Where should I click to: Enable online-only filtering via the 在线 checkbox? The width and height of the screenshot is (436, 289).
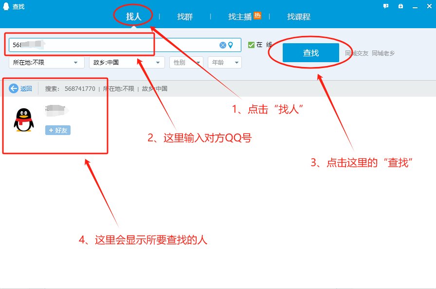[x=252, y=45]
